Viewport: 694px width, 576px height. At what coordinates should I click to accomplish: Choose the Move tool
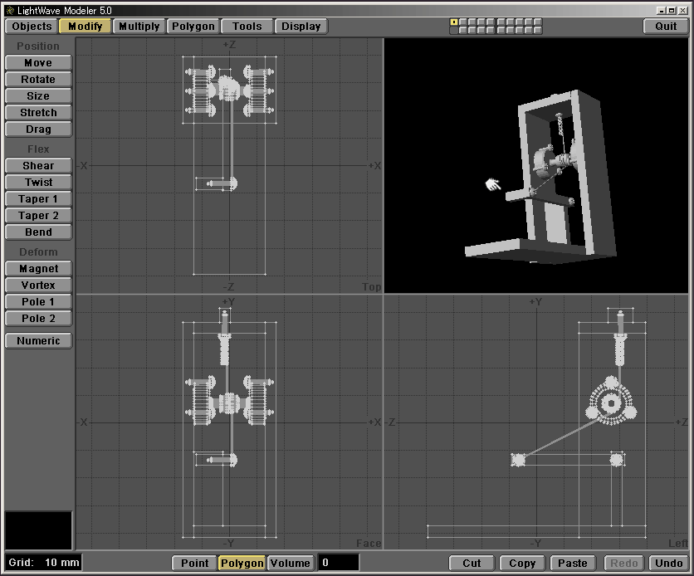coord(38,63)
